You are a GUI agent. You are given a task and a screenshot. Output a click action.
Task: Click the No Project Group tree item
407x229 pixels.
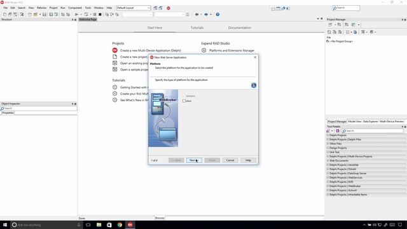pyautogui.click(x=341, y=41)
